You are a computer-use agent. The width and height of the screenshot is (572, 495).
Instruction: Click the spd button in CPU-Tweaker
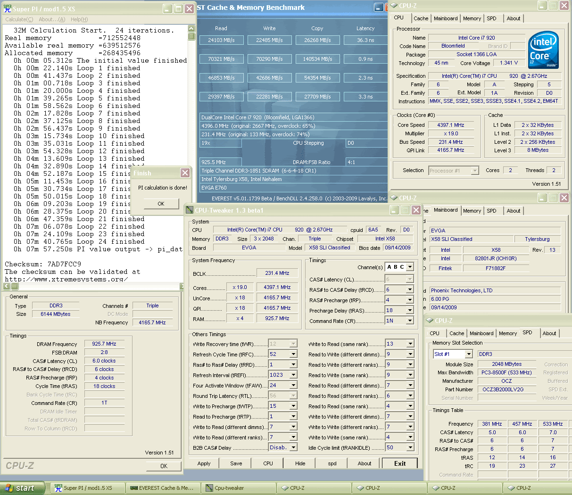coord(332,463)
